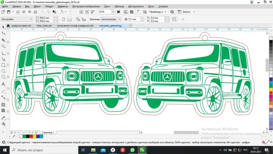Viewport: 273px width, 154px height.
Task: Select the Drop Shadow tool
Action: click(x=3, y=105)
